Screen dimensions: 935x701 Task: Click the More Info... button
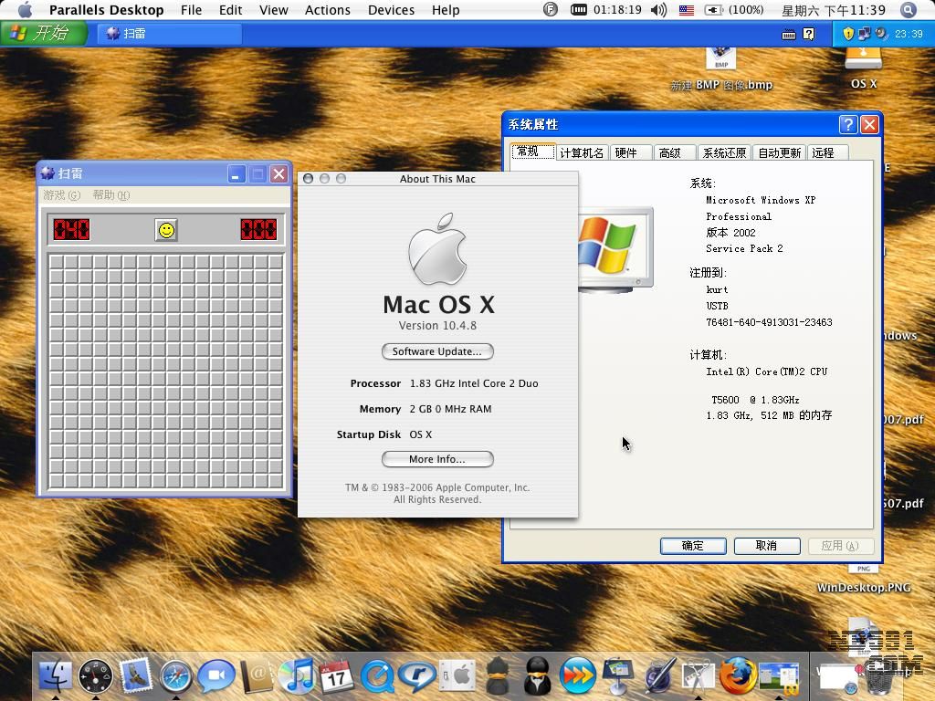point(437,459)
